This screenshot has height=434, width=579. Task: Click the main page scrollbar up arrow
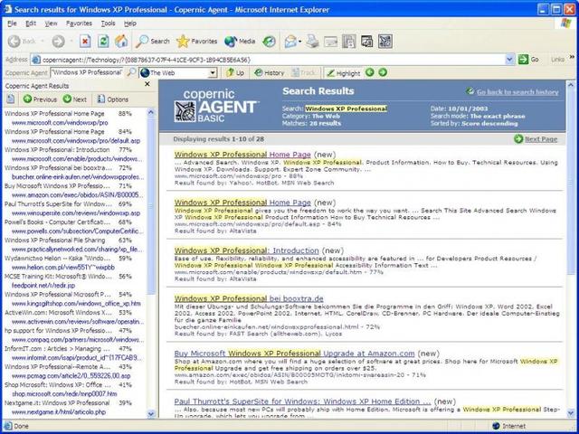571,86
